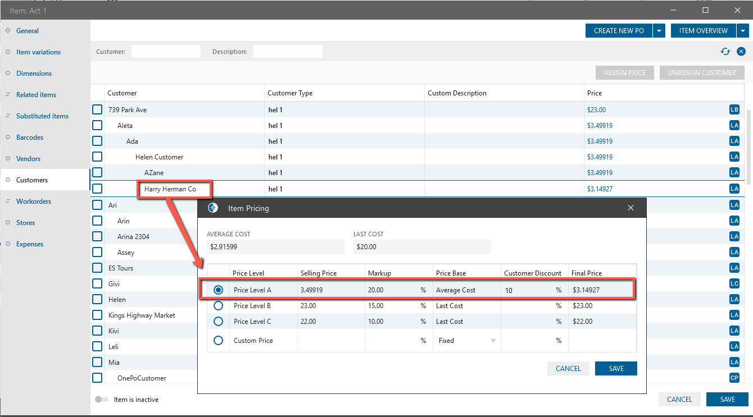Close the Item Pricing dialog
Image resolution: width=753 pixels, height=417 pixels.
pos(630,208)
